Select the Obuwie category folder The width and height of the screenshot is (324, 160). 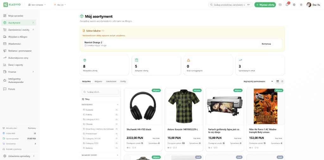(x=89, y=124)
